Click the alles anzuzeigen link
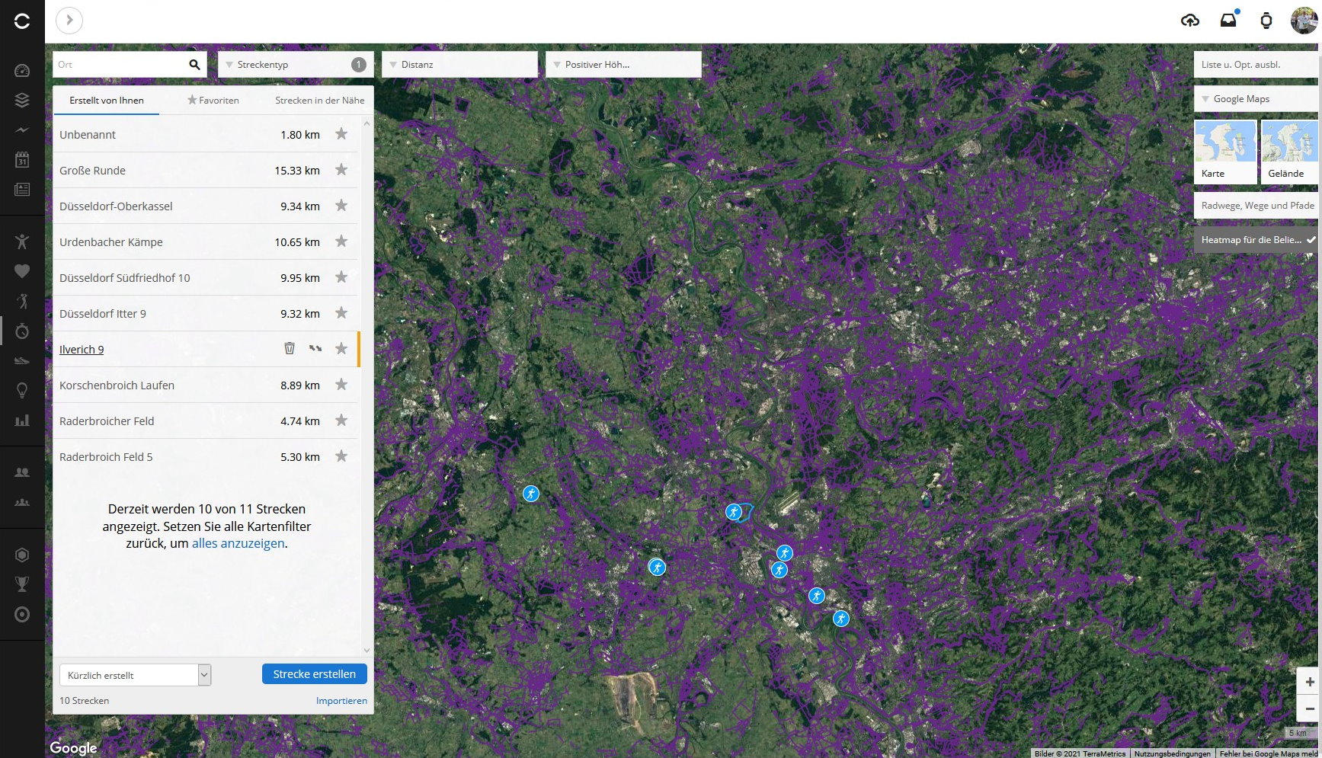This screenshot has width=1322, height=758. click(238, 543)
